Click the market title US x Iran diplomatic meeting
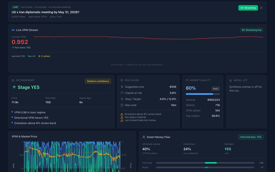The width and height of the screenshot is (275, 172). coord(45,12)
